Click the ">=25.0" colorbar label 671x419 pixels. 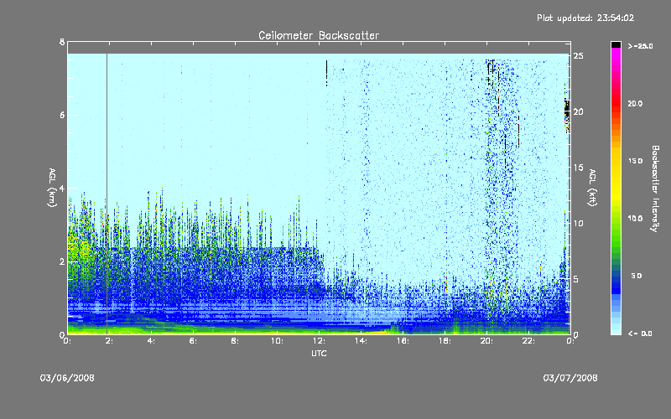(640, 46)
